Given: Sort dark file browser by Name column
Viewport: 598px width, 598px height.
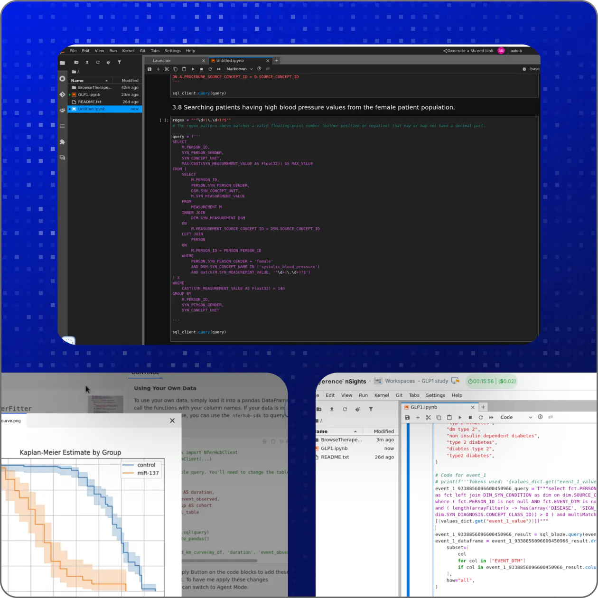Looking at the screenshot, I should (x=90, y=81).
